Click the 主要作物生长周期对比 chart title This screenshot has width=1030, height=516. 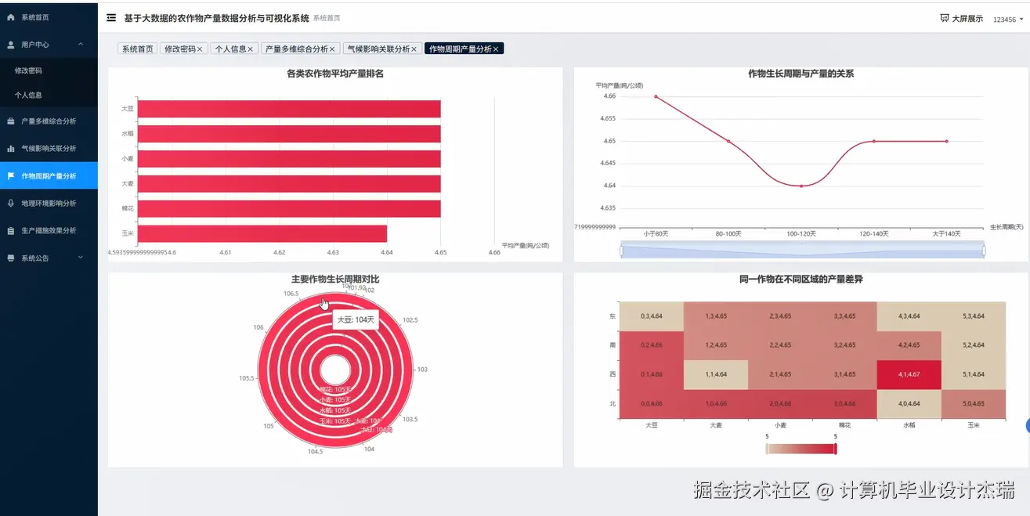[x=335, y=279]
